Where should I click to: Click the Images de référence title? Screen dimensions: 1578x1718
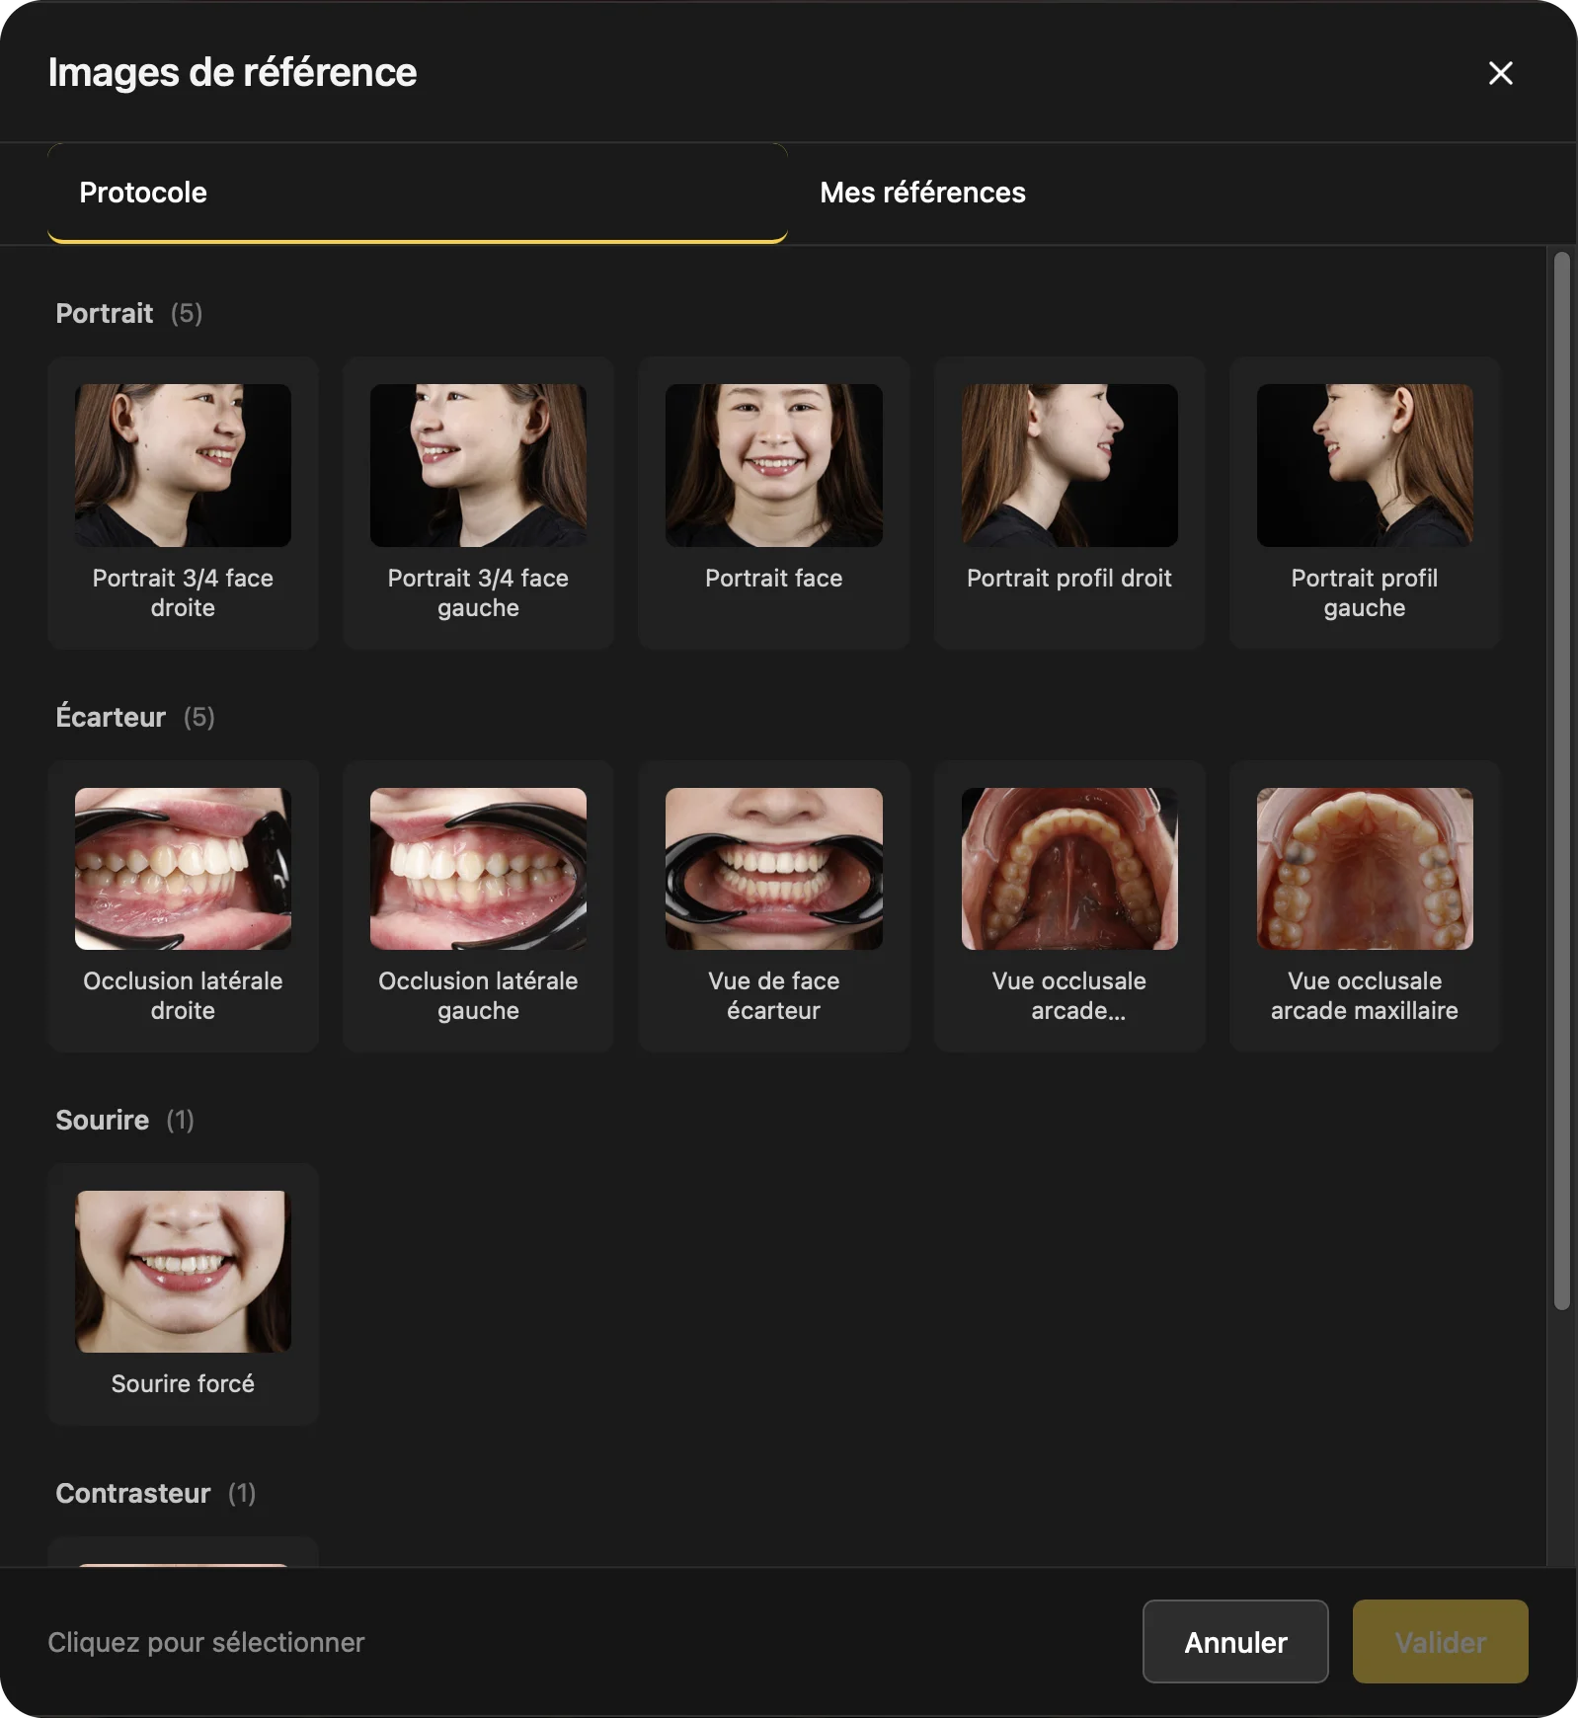tap(232, 73)
